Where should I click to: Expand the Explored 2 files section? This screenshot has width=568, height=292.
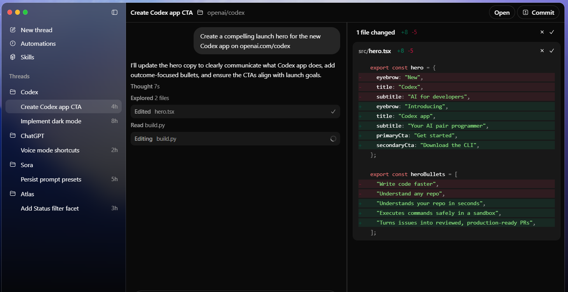[150, 98]
